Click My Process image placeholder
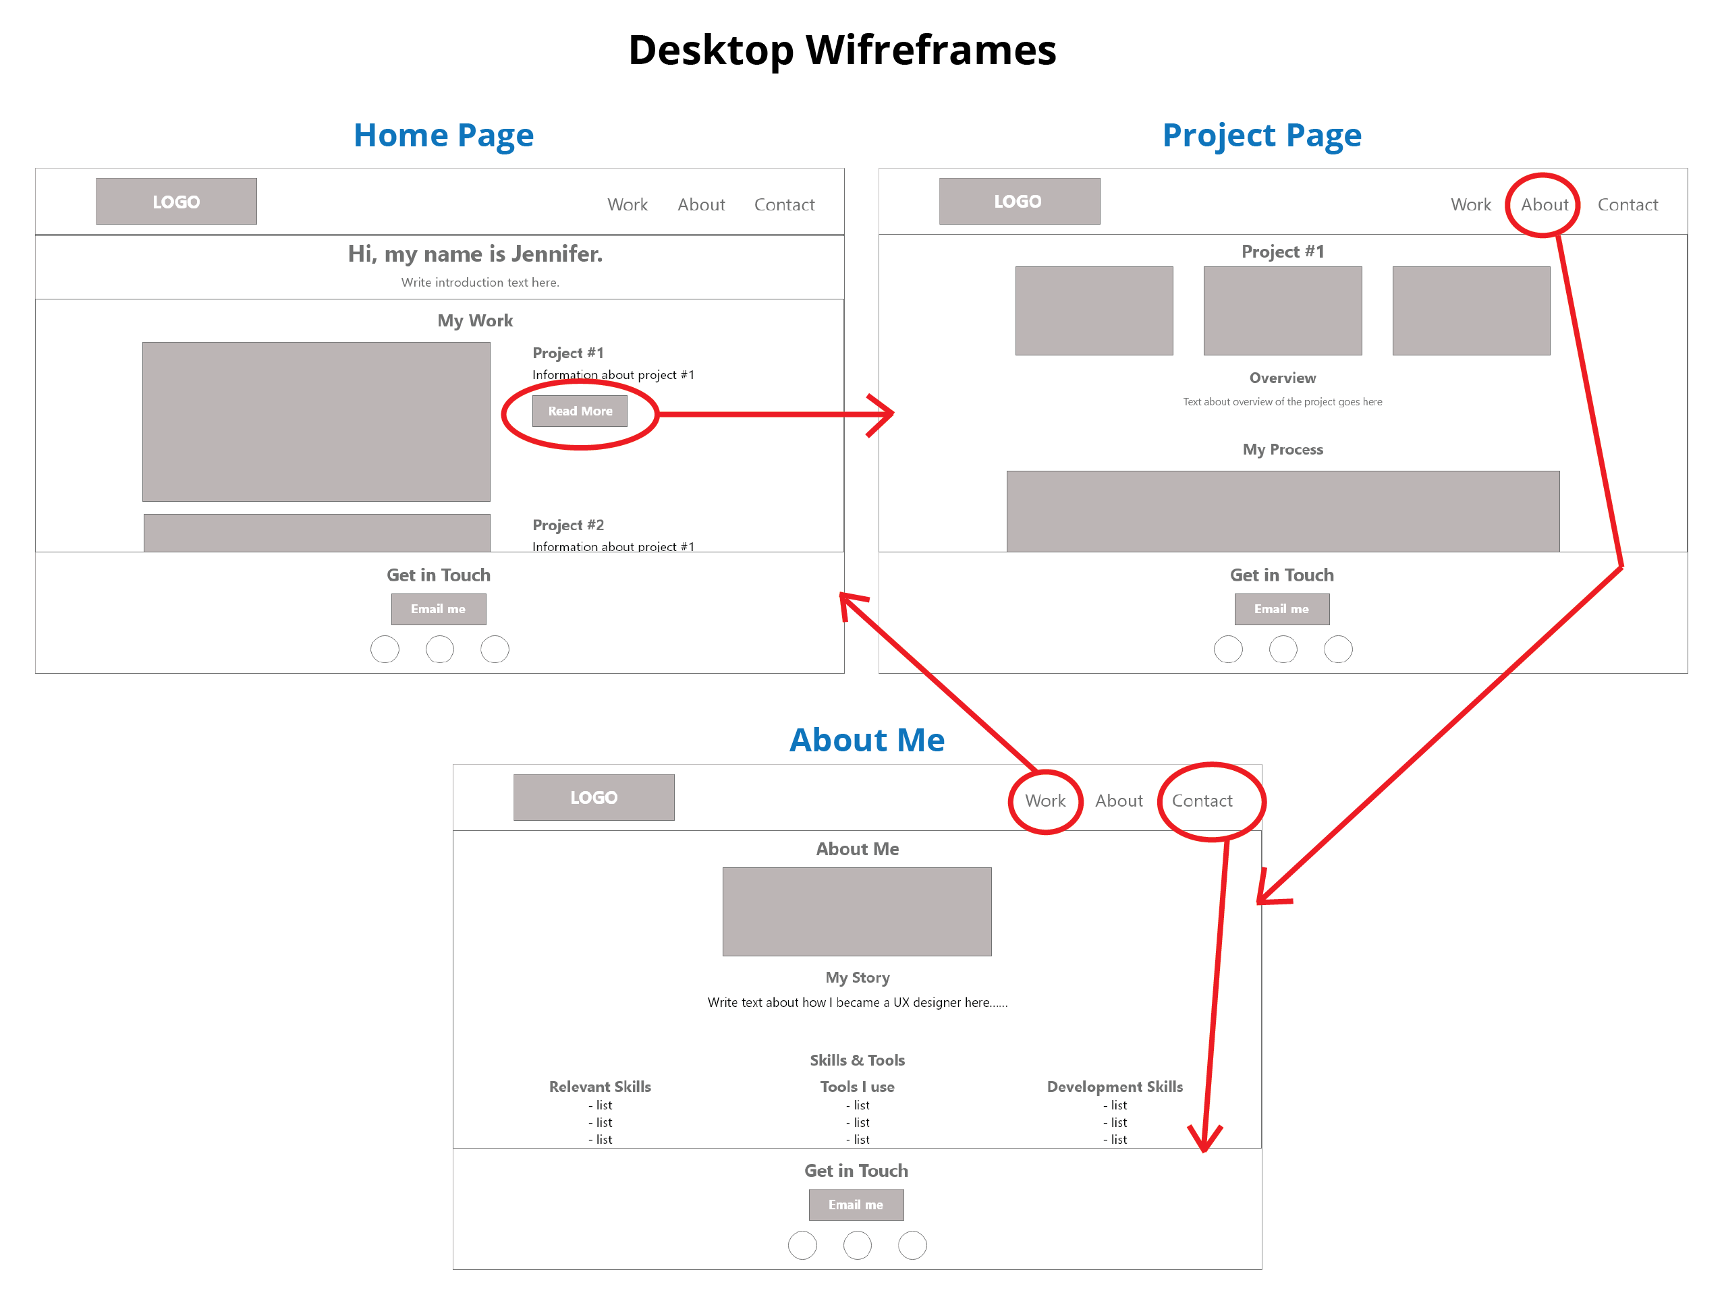1724x1303 pixels. point(1283,512)
